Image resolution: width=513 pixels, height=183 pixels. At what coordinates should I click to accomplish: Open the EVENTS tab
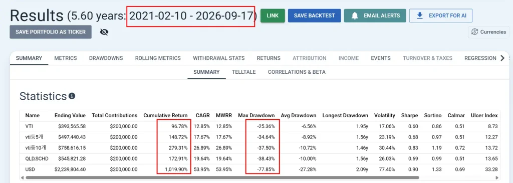[381, 58]
